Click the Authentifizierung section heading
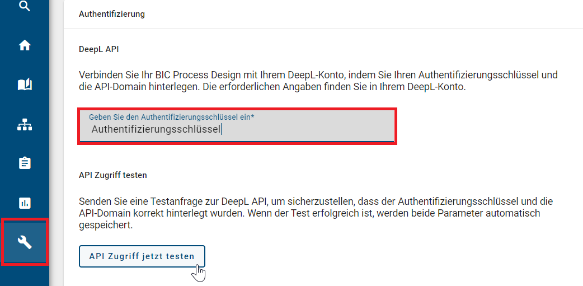The height and width of the screenshot is (286, 583). [x=112, y=15]
